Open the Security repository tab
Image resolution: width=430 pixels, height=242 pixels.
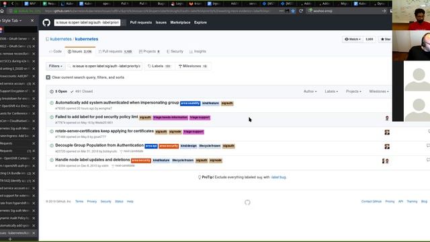[x=175, y=51]
